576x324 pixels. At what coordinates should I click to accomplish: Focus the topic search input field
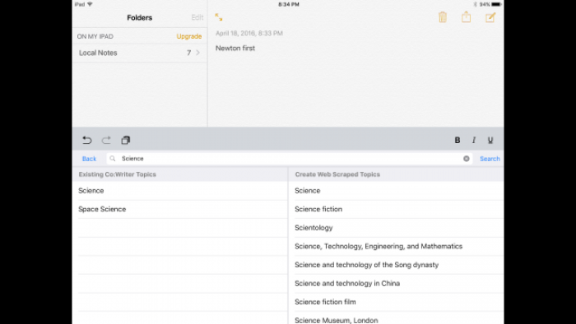pyautogui.click(x=290, y=159)
